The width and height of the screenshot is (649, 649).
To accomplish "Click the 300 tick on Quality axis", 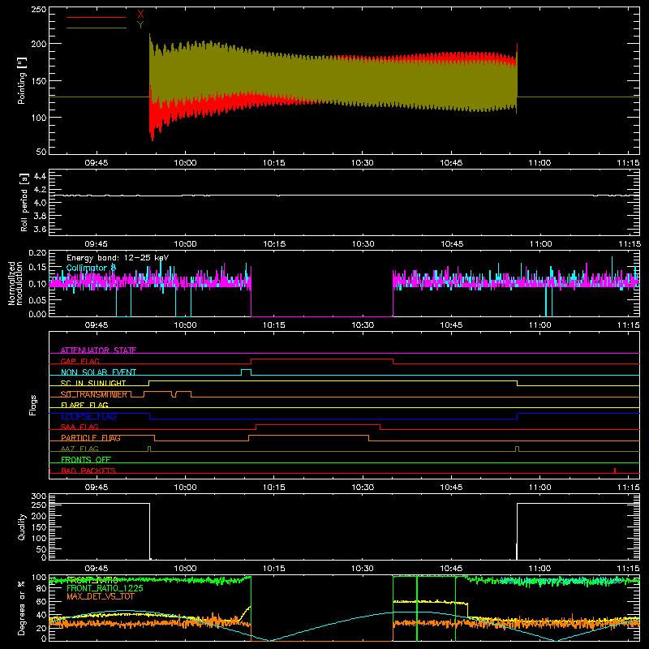I will (38, 496).
